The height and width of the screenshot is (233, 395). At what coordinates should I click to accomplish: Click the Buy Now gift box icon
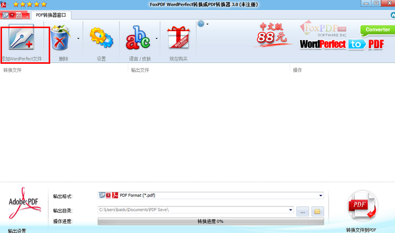tap(178, 37)
